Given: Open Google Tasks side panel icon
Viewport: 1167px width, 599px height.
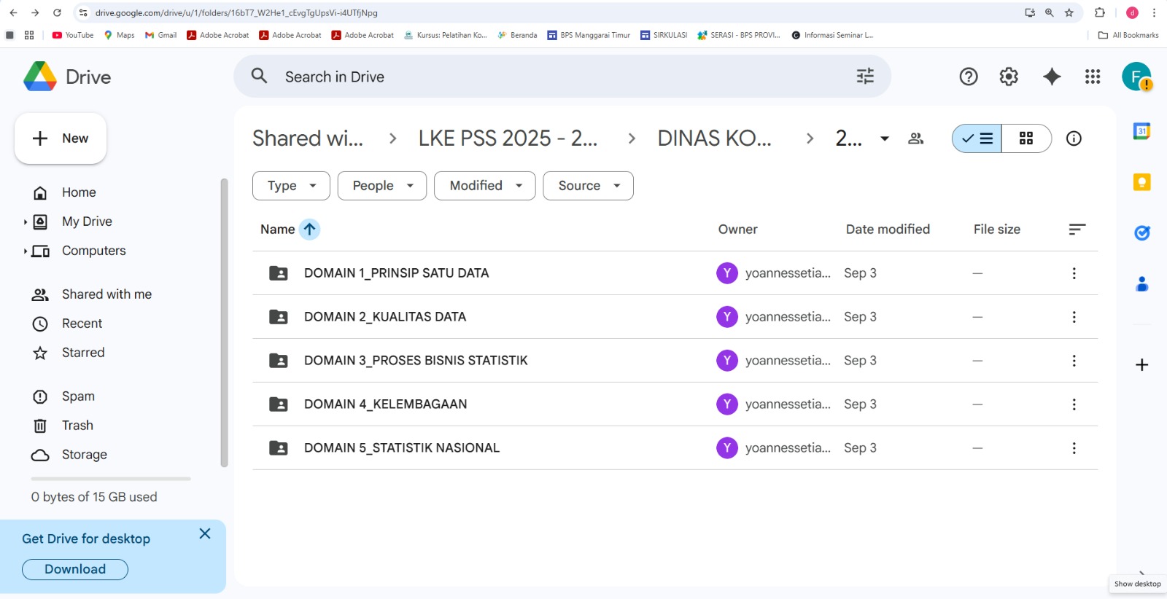Looking at the screenshot, I should [x=1141, y=233].
